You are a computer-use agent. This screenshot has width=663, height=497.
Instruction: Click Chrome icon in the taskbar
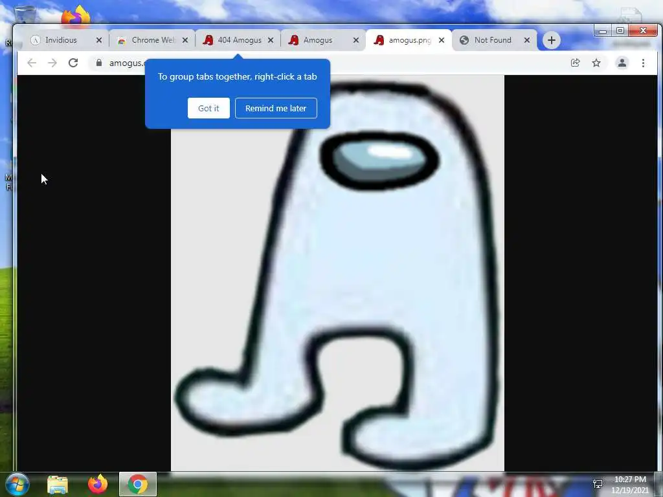click(138, 484)
